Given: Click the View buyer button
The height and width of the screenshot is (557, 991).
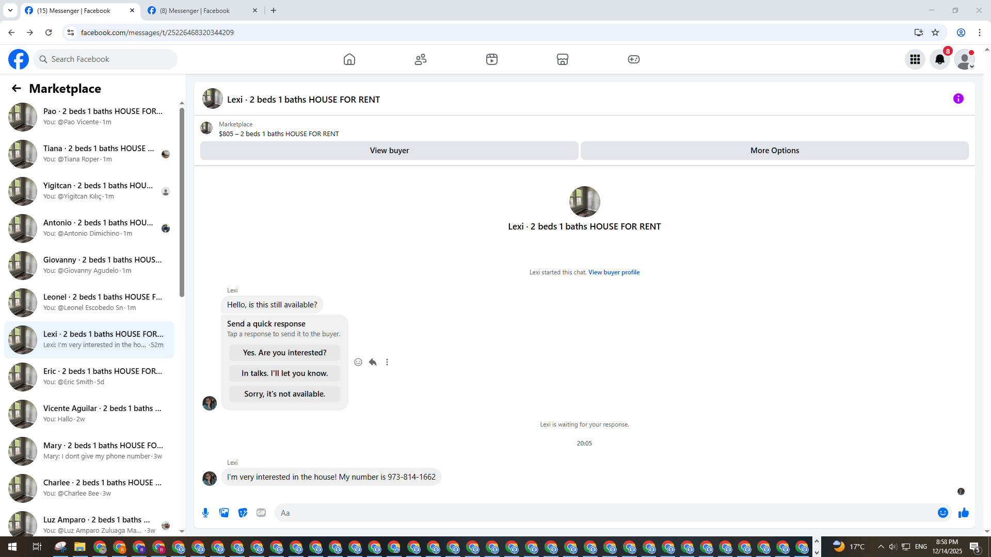Looking at the screenshot, I should coord(389,151).
